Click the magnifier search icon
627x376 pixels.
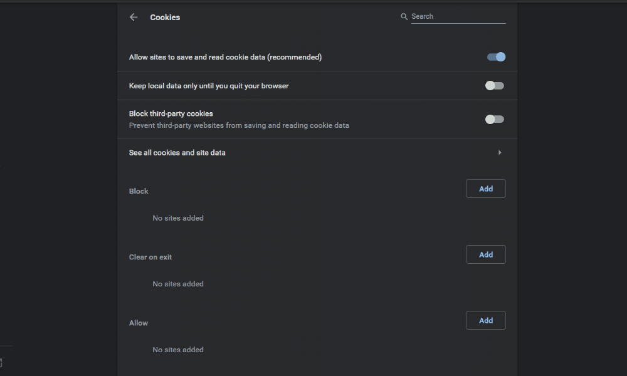coord(404,16)
